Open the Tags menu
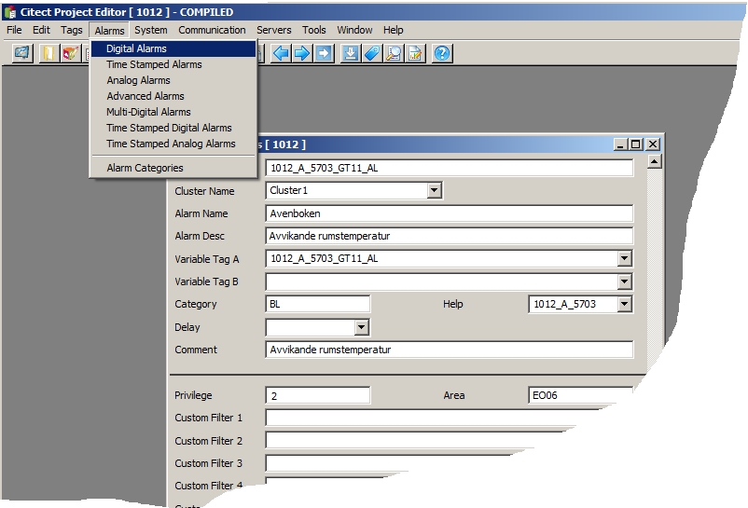The image size is (748, 508). point(72,30)
